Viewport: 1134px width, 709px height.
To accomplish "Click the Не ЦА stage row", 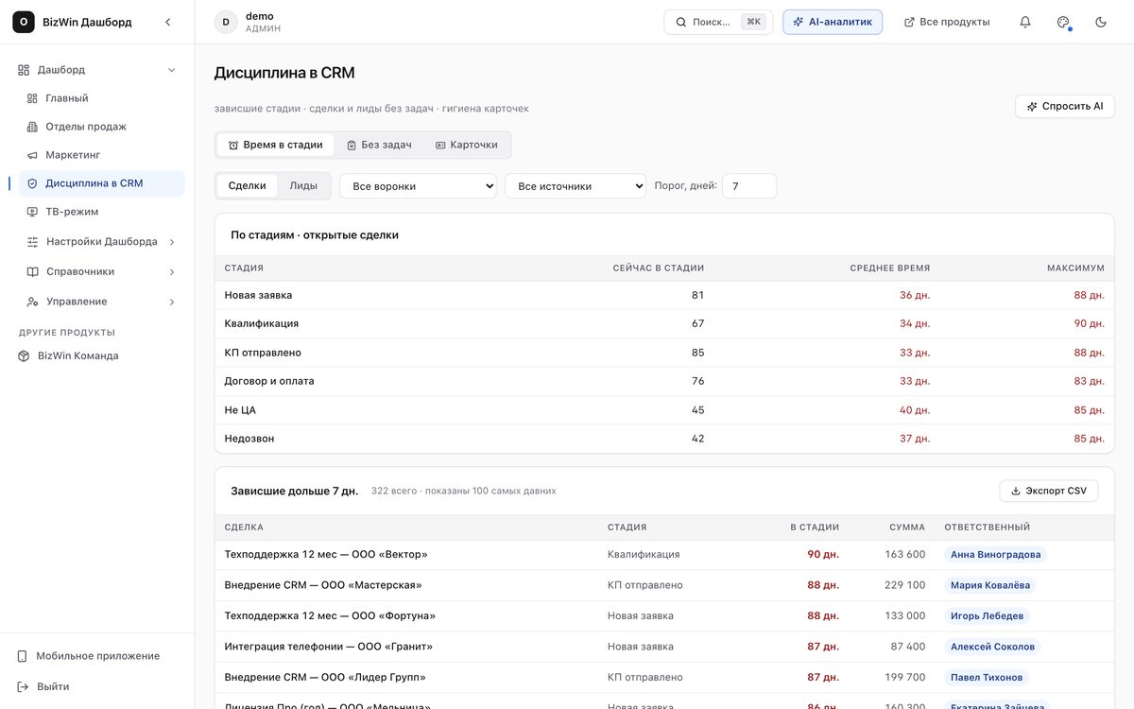I will click(x=664, y=410).
